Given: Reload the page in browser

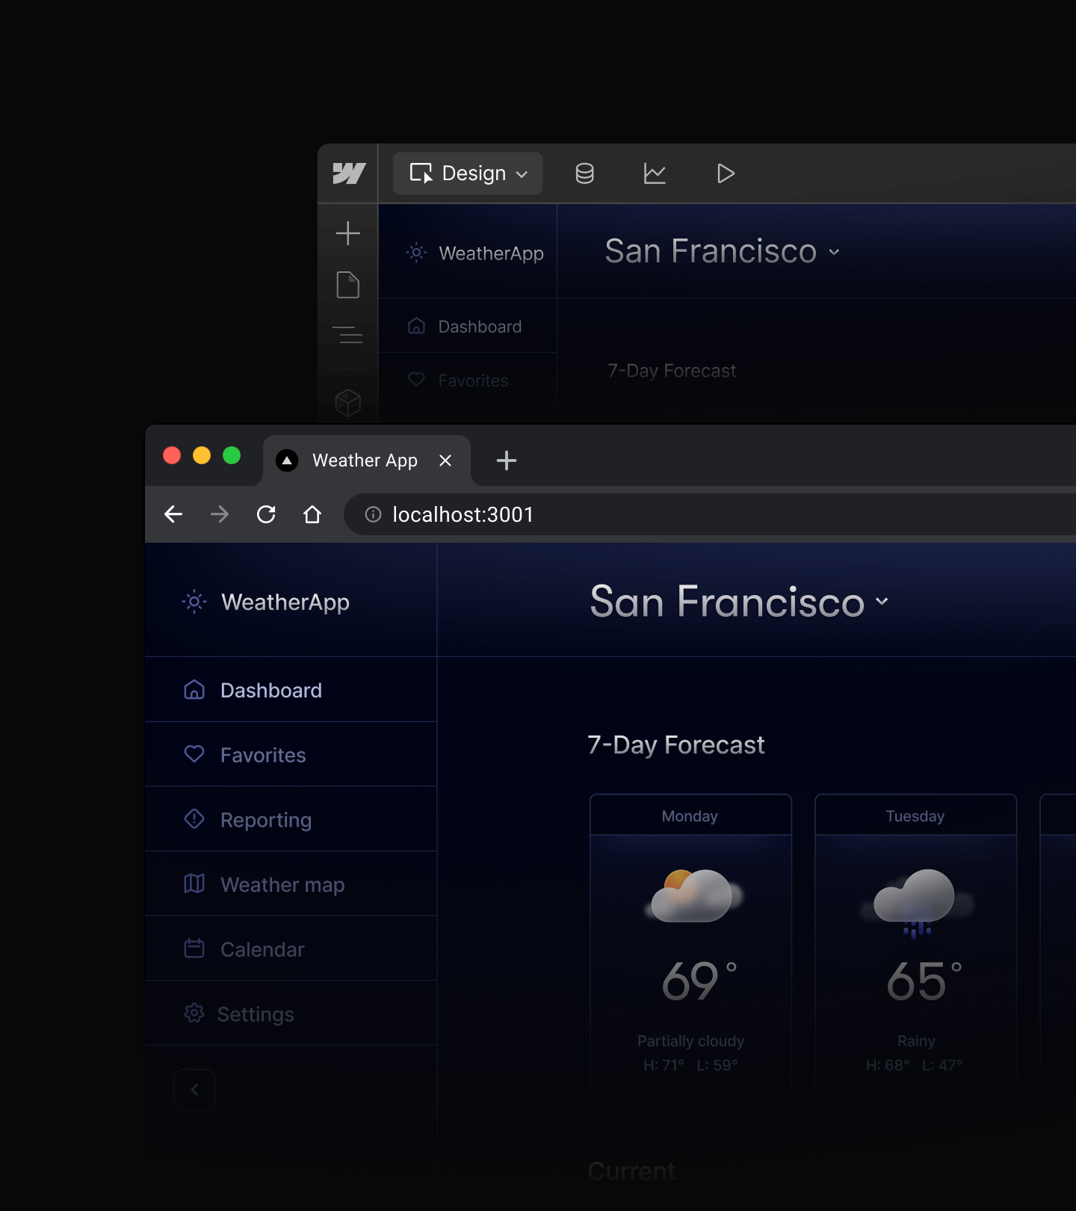Looking at the screenshot, I should pyautogui.click(x=266, y=514).
